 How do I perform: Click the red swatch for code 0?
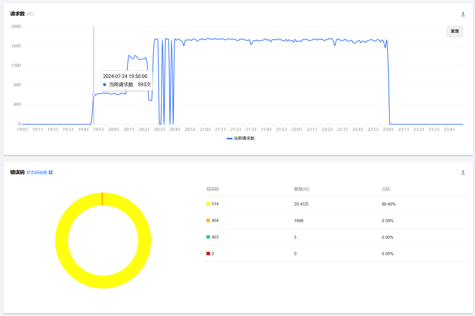(208, 254)
